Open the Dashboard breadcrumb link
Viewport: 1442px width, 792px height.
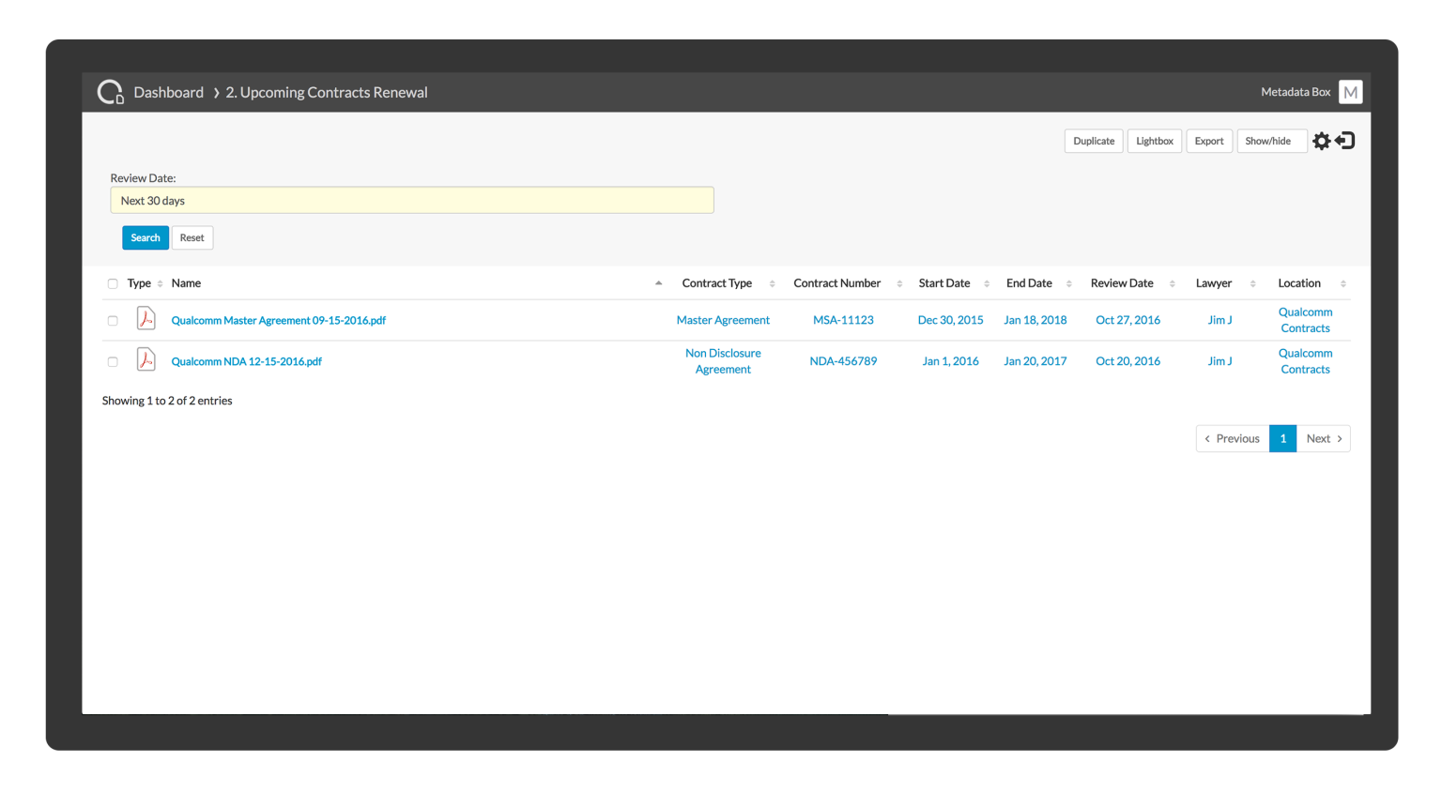pos(169,91)
